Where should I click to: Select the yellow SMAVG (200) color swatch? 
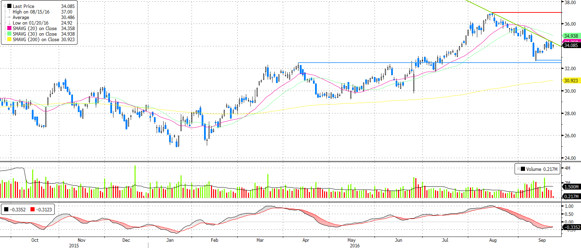pos(9,39)
